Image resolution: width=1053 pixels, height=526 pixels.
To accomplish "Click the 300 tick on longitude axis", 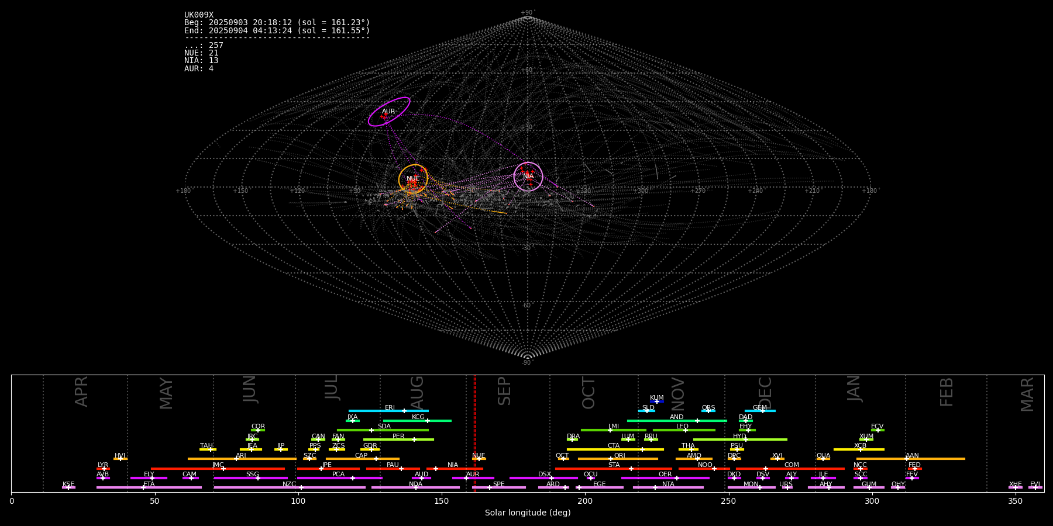I will 872,501.
